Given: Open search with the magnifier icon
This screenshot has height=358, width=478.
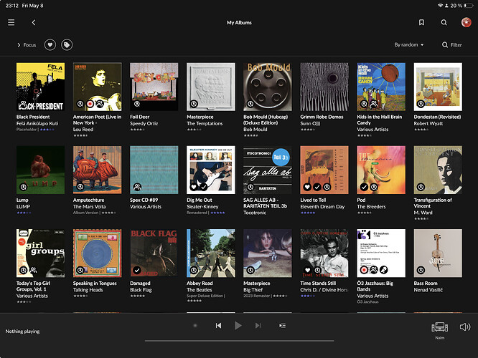Looking at the screenshot, I should pos(444,22).
